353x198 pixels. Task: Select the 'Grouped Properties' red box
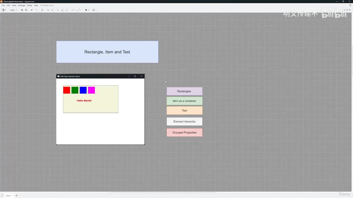(x=184, y=133)
